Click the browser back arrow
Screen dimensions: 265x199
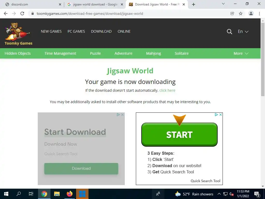(6, 13)
